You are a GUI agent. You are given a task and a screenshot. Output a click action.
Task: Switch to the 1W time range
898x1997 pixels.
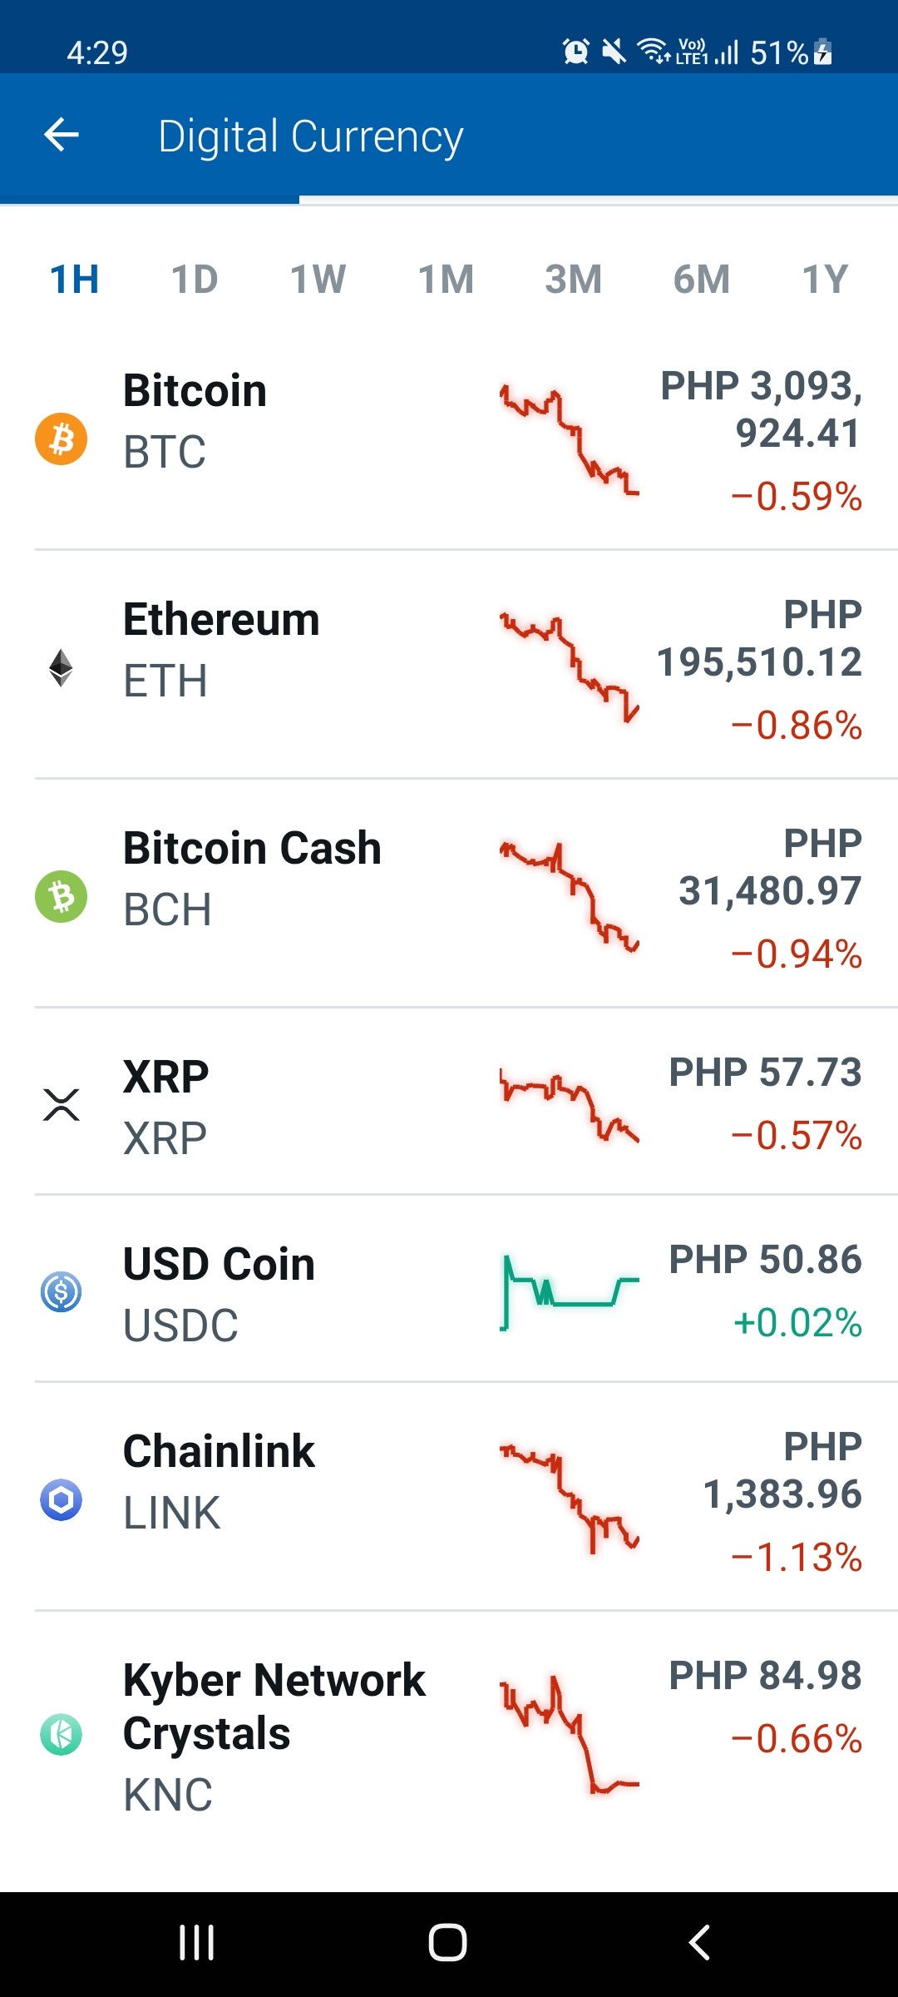coord(318,280)
